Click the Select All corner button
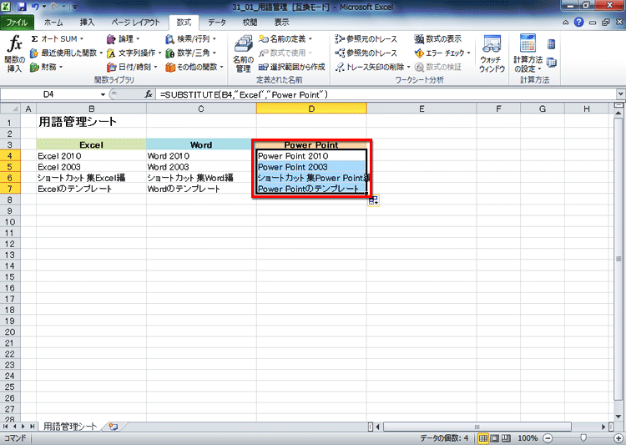 tap(10, 109)
